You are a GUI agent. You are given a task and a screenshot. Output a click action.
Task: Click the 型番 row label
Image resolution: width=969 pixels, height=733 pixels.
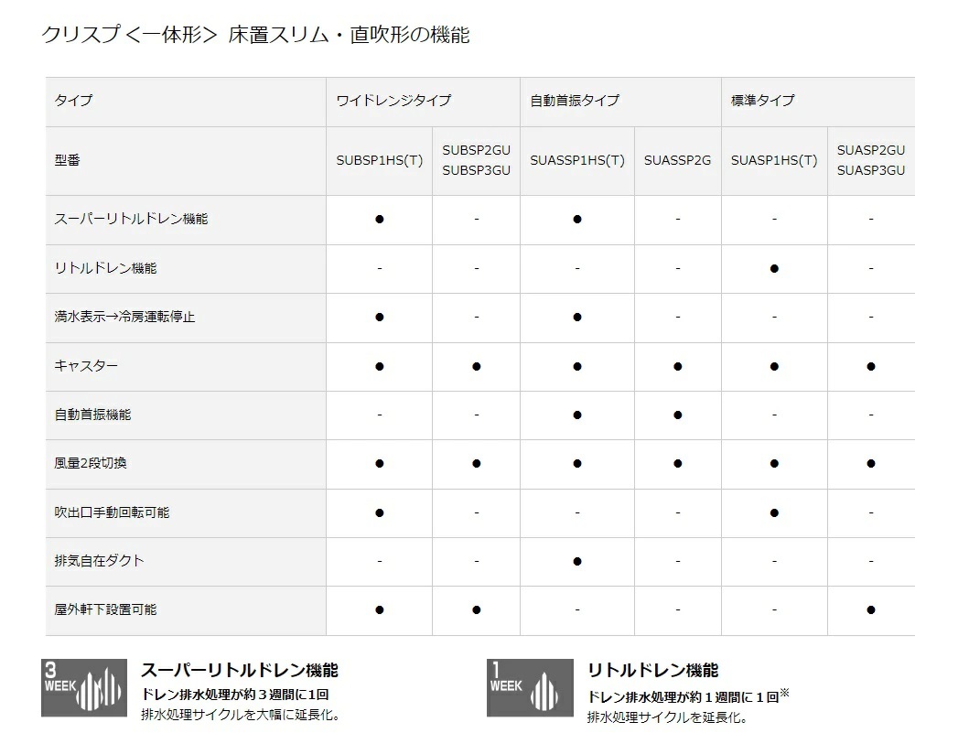pos(68,161)
